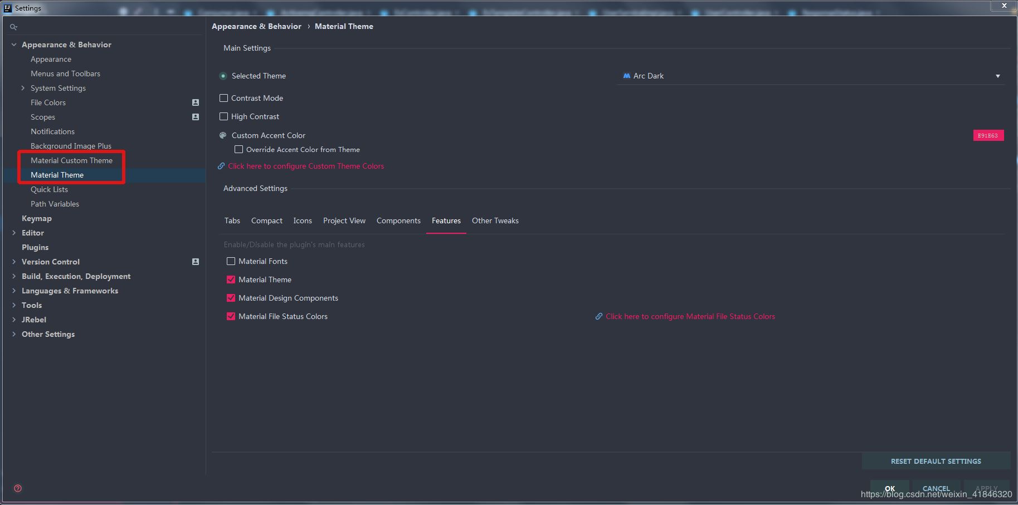Viewport: 1018px width, 505px height.
Task: Expand the Editor settings section
Action: click(14, 233)
